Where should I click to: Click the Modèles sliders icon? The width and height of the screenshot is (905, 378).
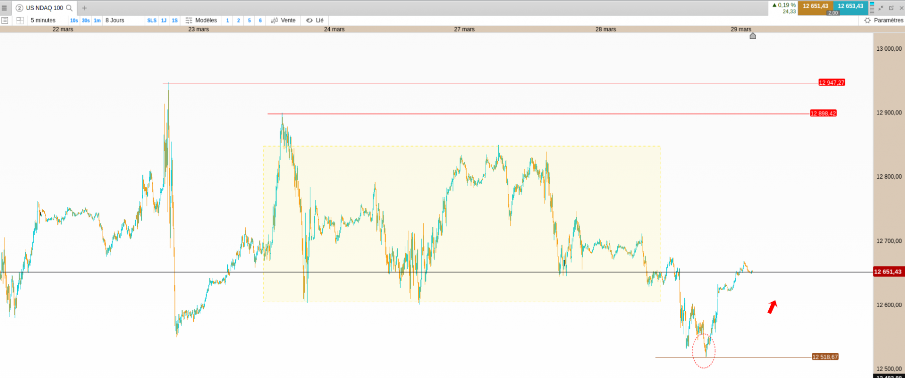click(x=189, y=21)
